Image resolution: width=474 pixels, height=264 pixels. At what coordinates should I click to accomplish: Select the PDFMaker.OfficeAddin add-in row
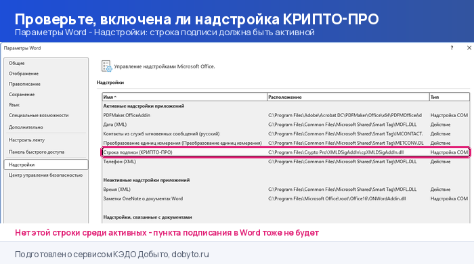[x=286, y=115]
